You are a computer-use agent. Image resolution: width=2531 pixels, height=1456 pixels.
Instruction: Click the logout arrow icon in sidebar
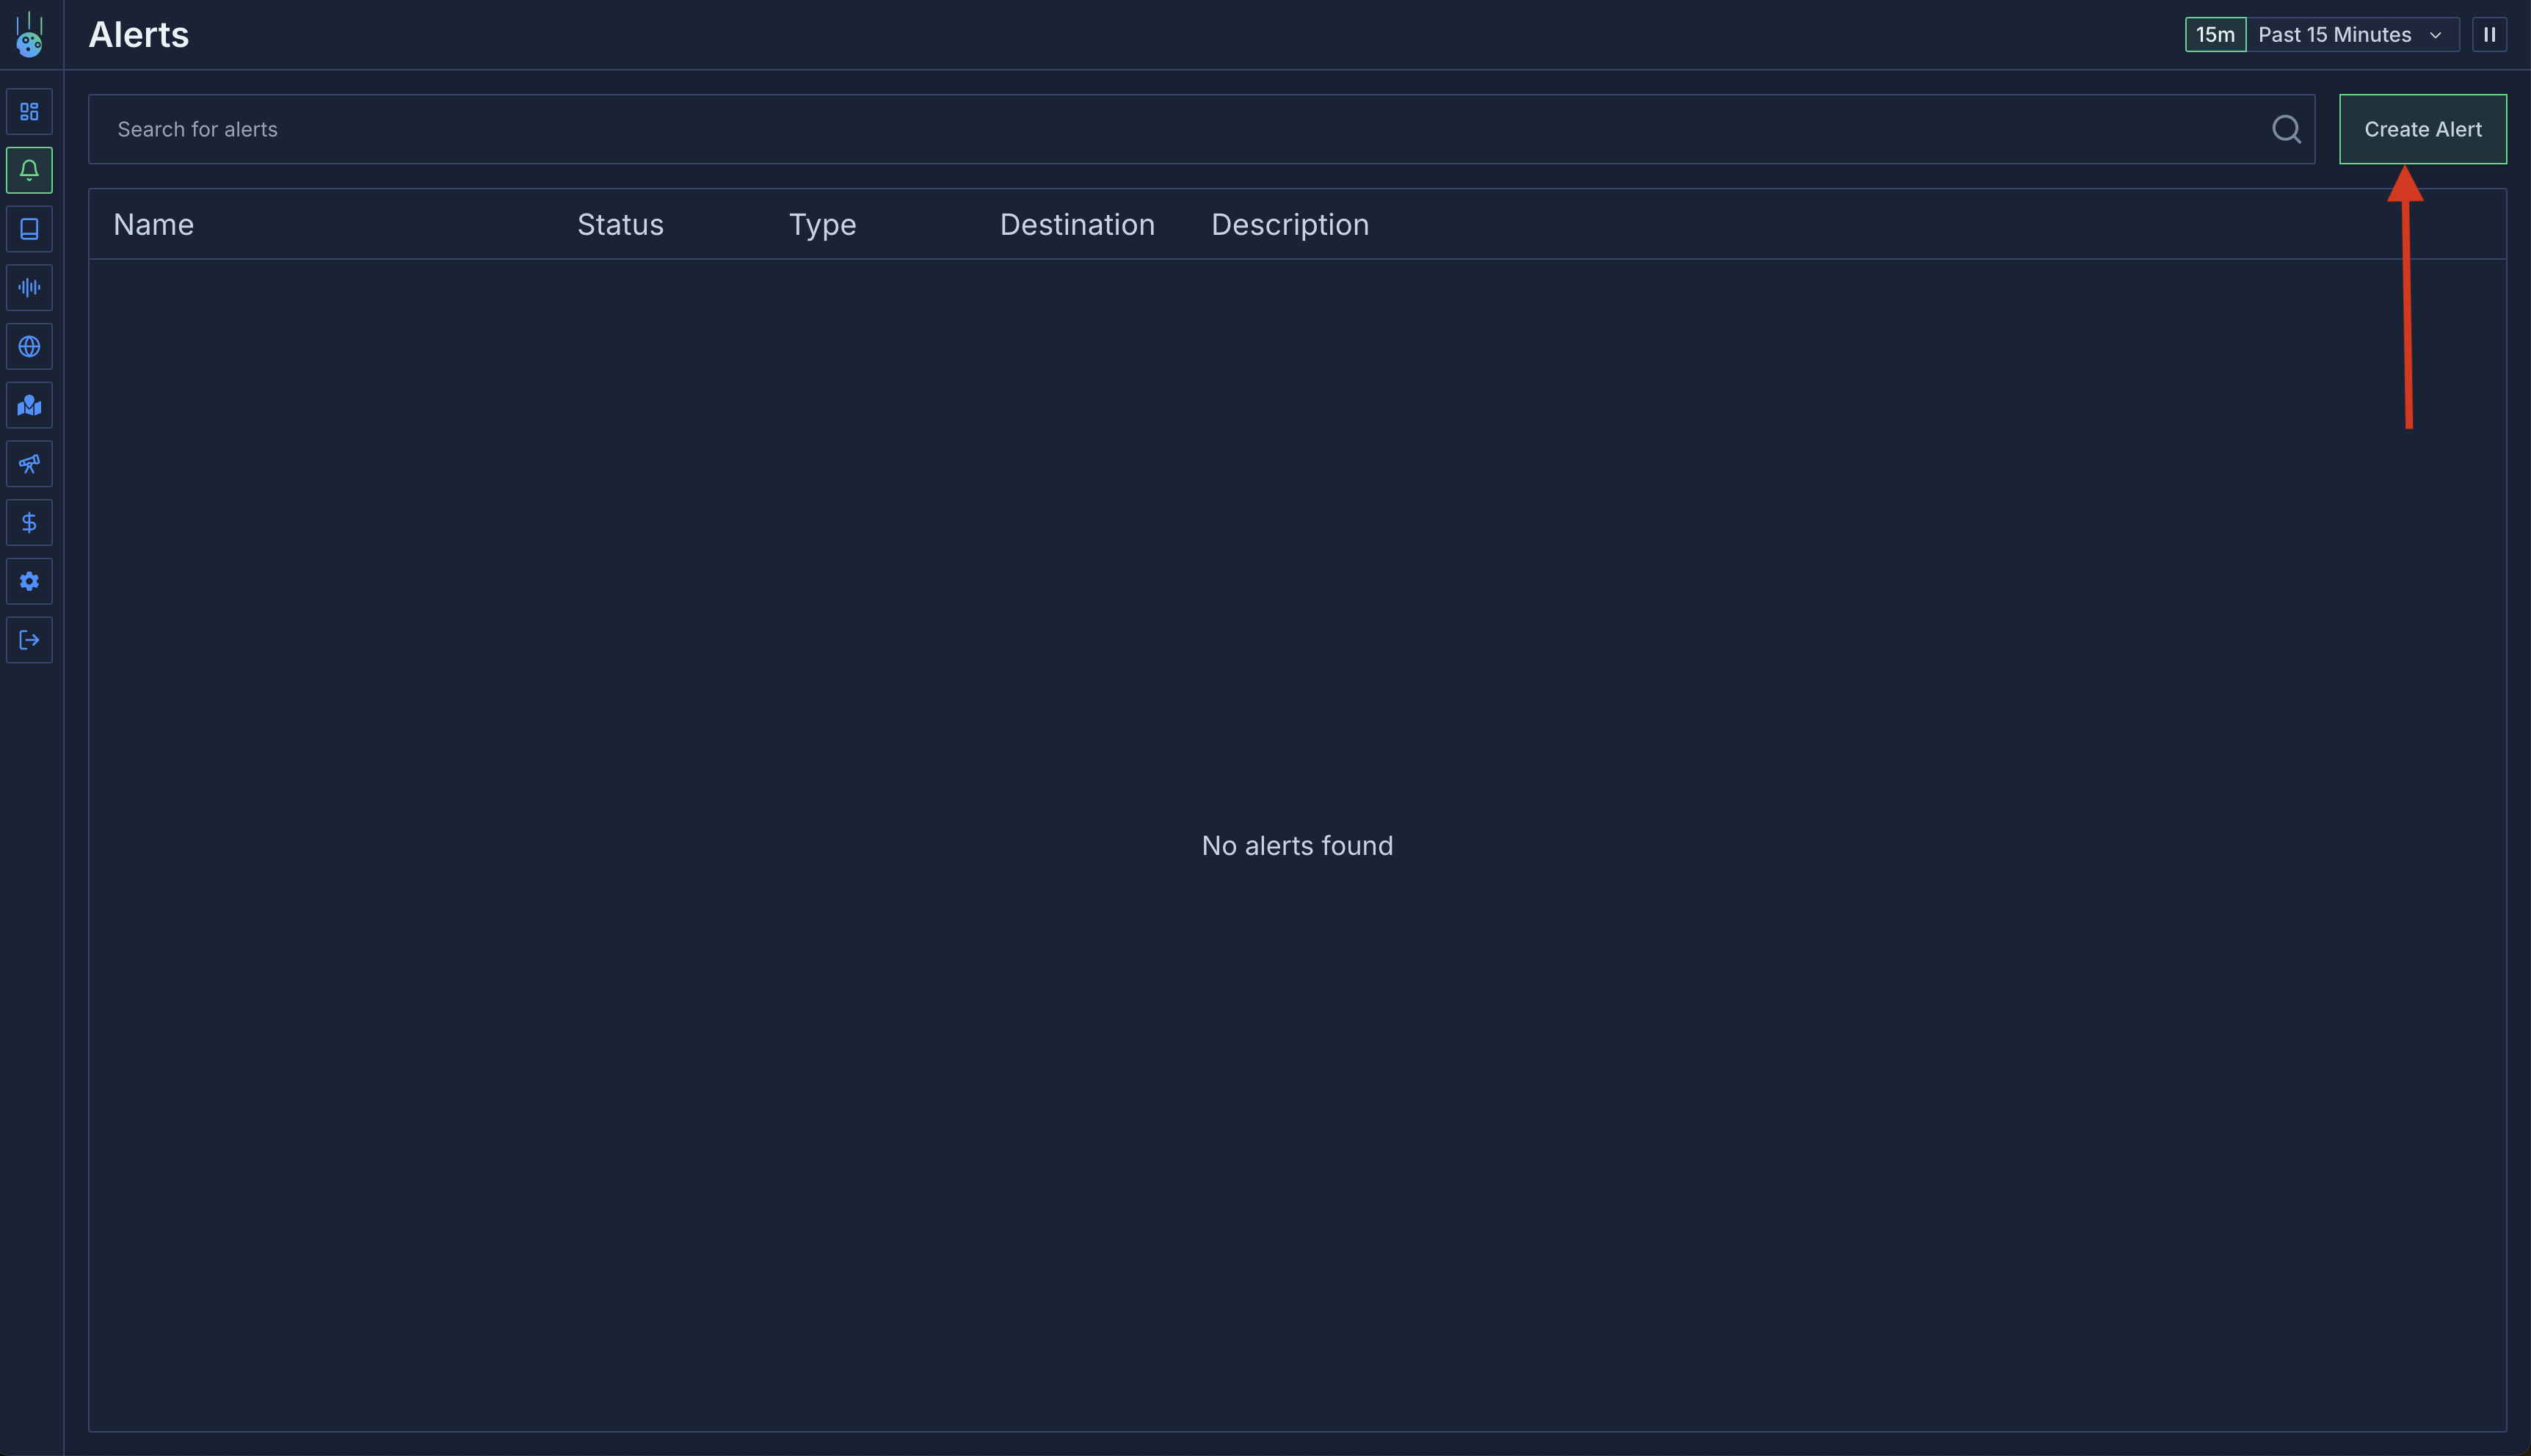(29, 640)
